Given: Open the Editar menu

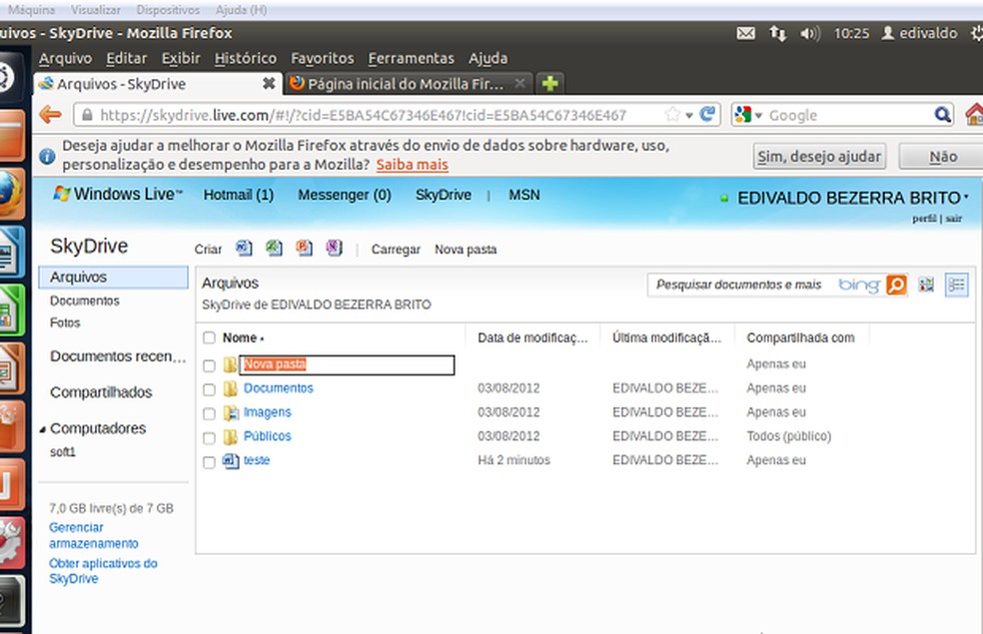Looking at the screenshot, I should pyautogui.click(x=127, y=58).
